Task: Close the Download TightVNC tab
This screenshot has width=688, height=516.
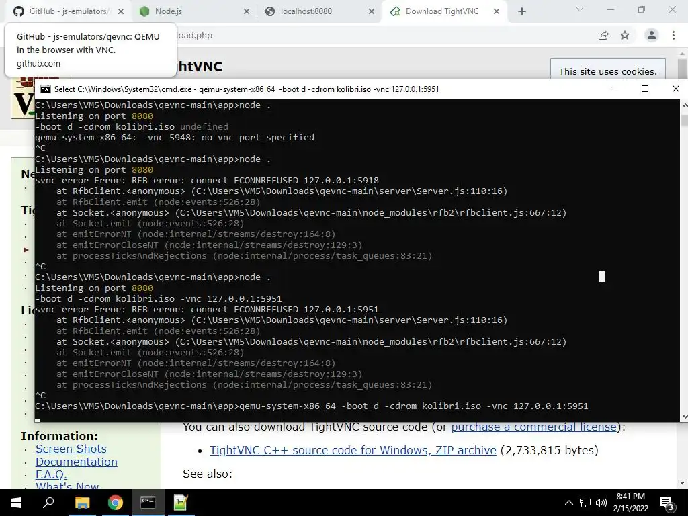Action: 497,11
